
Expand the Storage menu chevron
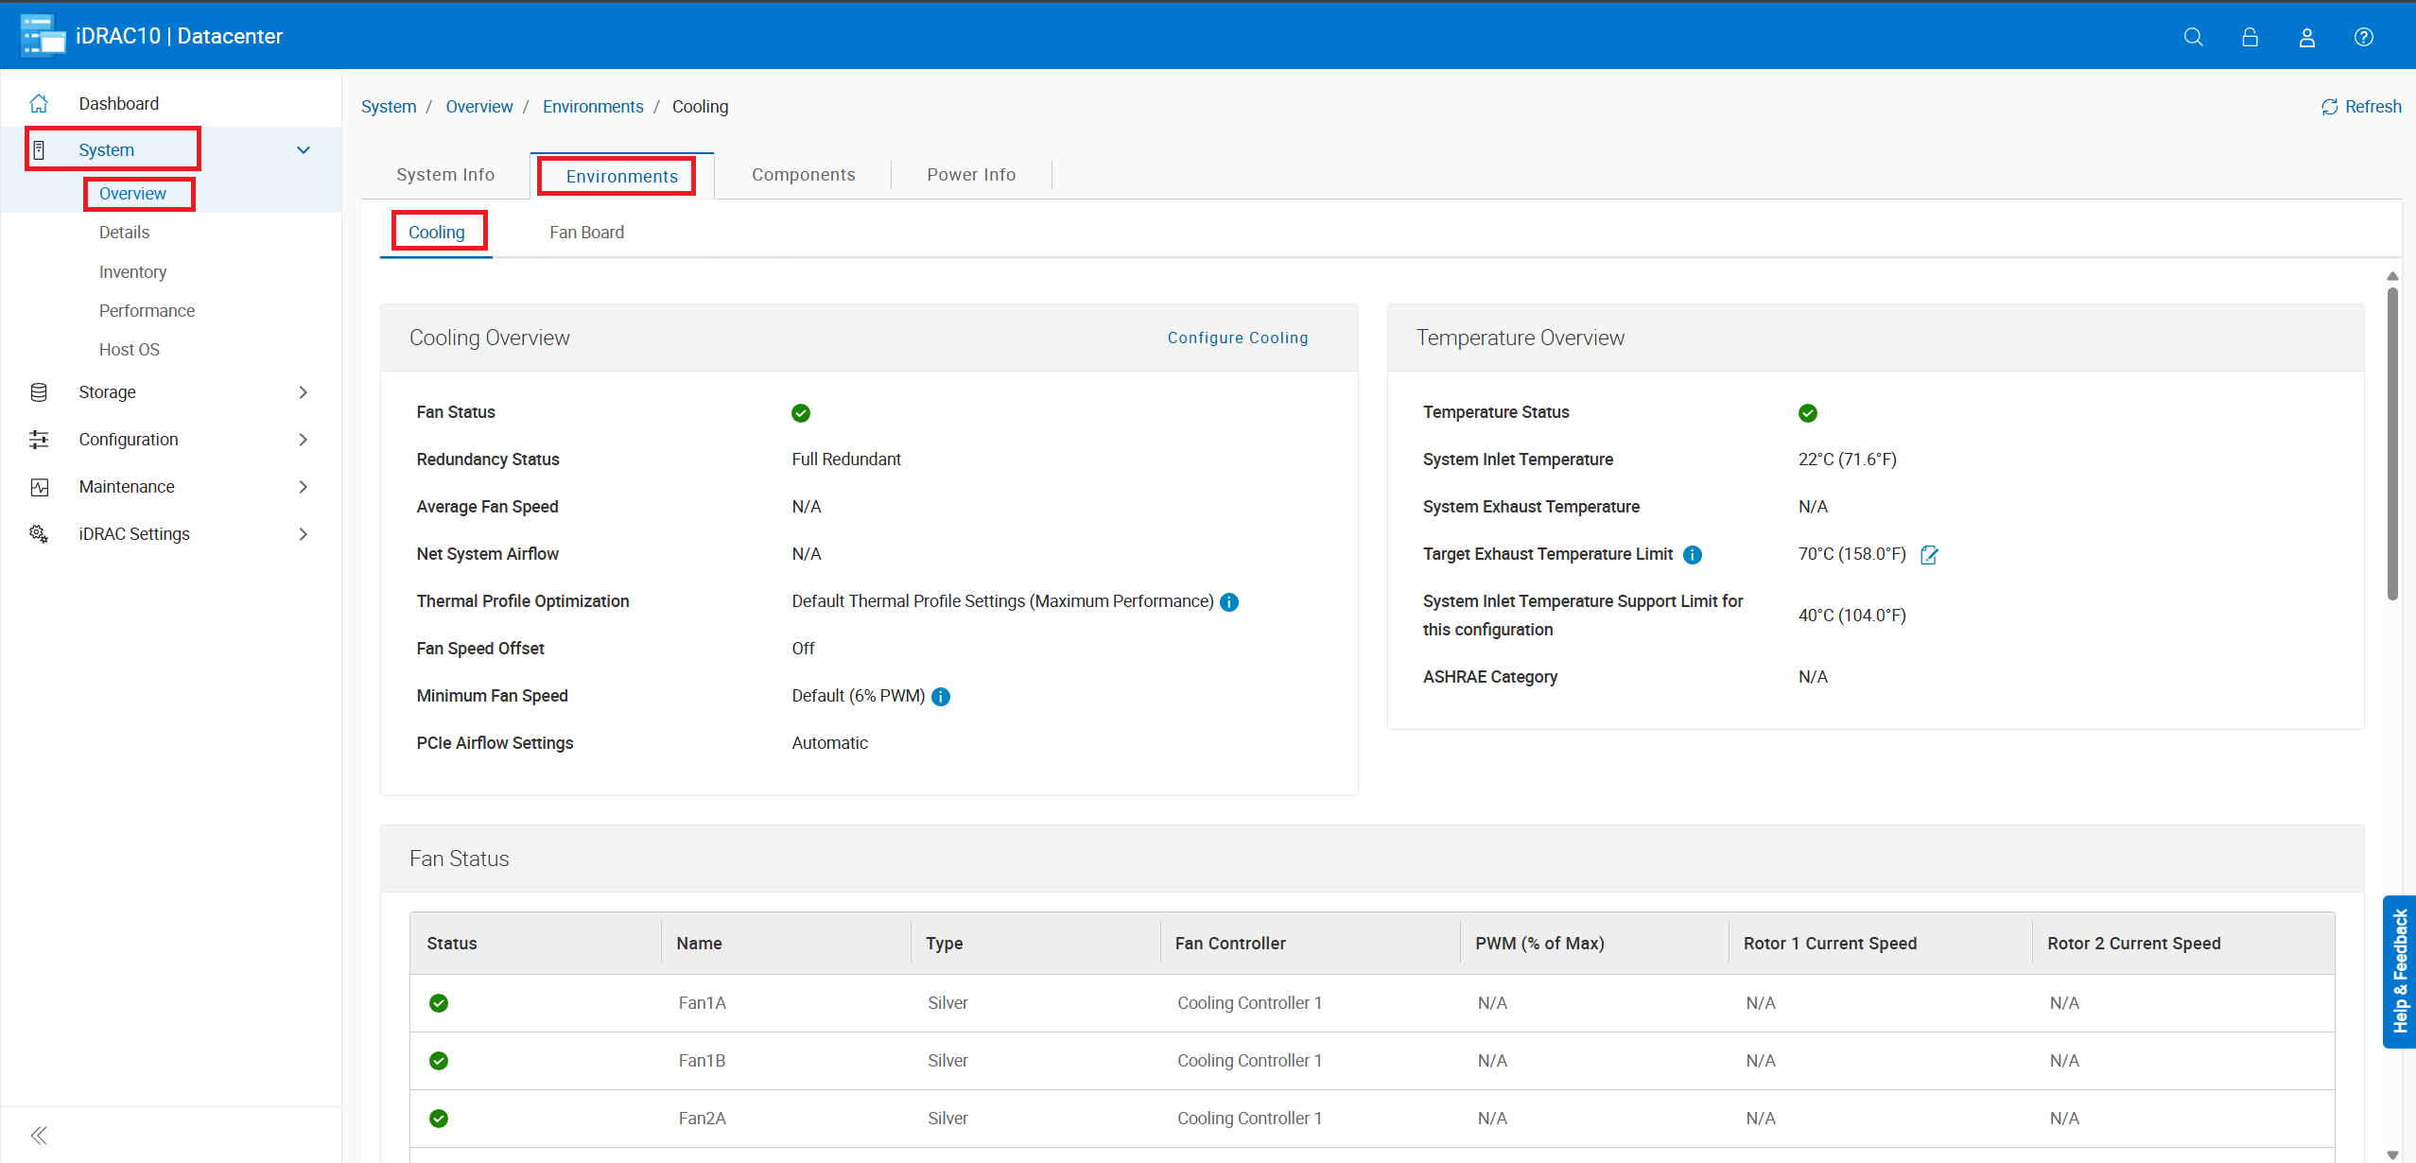pos(303,392)
